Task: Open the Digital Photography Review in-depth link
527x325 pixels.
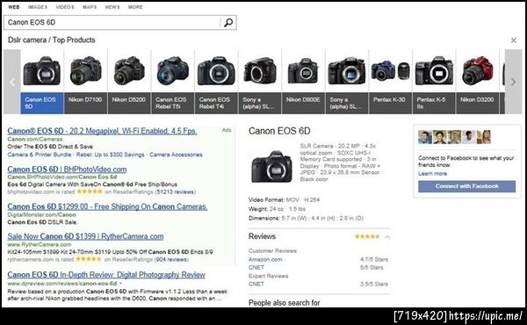Action: [x=106, y=275]
